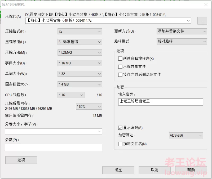Click the D:\百度网盘下载 archive path text
The image size is (212, 179).
95,15
